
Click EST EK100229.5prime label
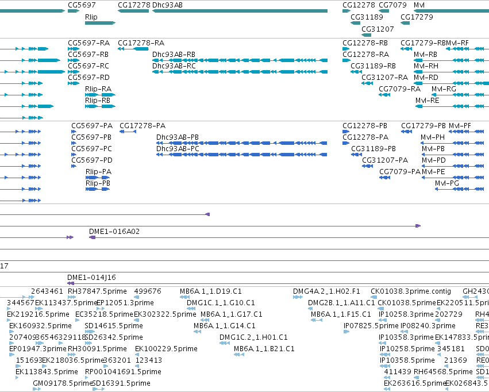click(166, 349)
